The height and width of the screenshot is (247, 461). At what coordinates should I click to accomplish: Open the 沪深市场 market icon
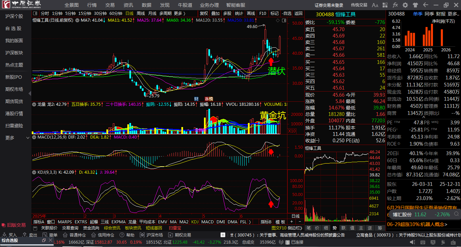(142, 235)
